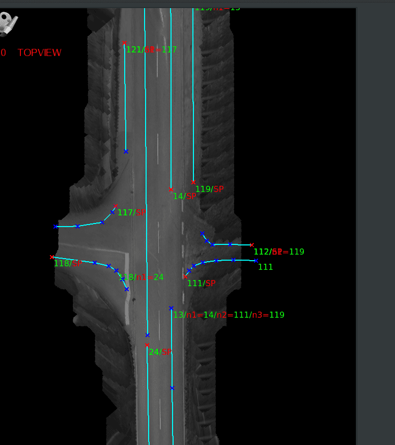Screen dimensions: 395x445
Task: Pick the red start point above 24/SP
Action: tap(147, 345)
